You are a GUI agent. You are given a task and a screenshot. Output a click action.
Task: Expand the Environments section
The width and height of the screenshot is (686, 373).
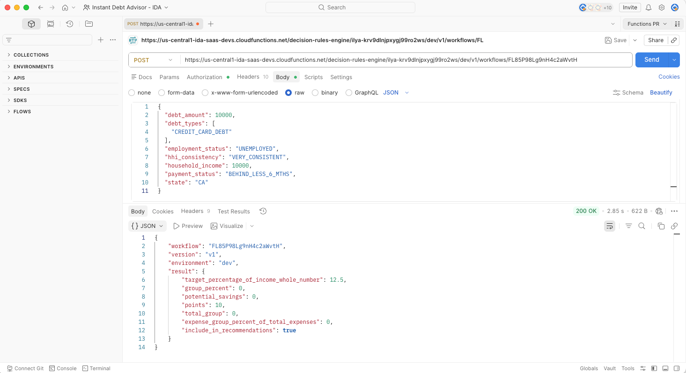[33, 66]
